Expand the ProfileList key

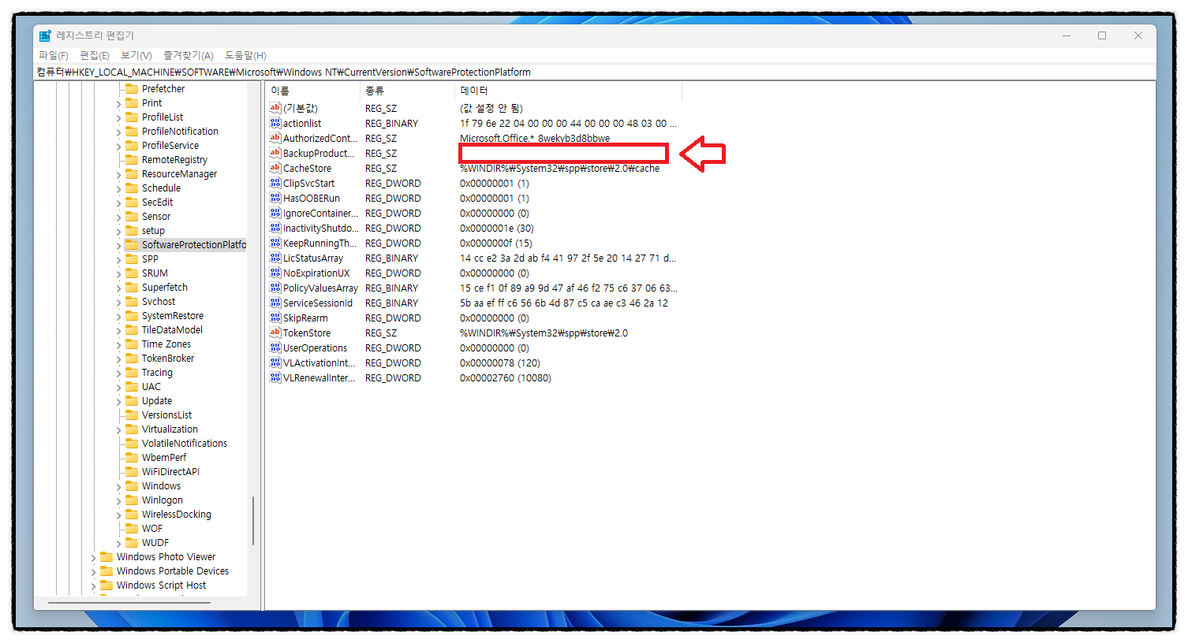pyautogui.click(x=119, y=118)
